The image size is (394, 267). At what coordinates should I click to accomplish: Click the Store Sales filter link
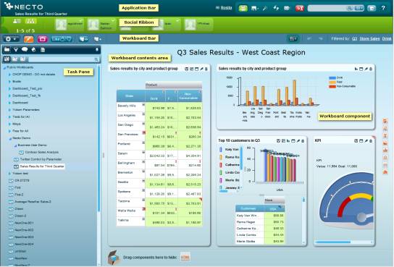[369, 38]
